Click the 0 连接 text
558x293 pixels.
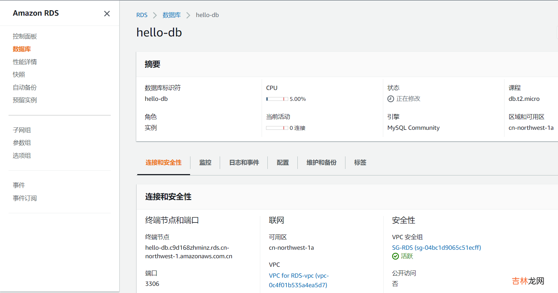297,128
